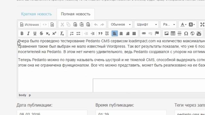Click the Дата публикации date field
205x115 pixels.
pyautogui.click(x=52, y=112)
